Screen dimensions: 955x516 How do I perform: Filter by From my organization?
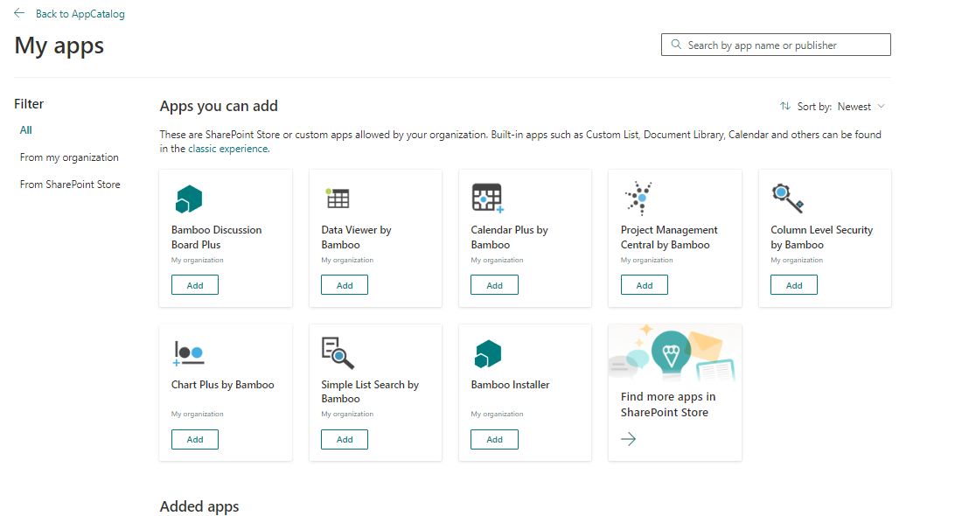coord(69,157)
